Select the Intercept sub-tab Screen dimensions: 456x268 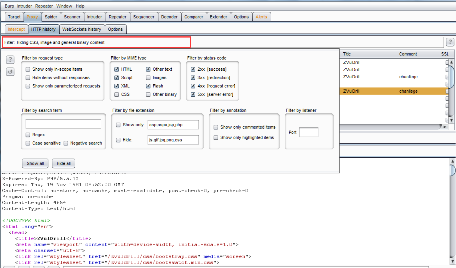coord(16,29)
